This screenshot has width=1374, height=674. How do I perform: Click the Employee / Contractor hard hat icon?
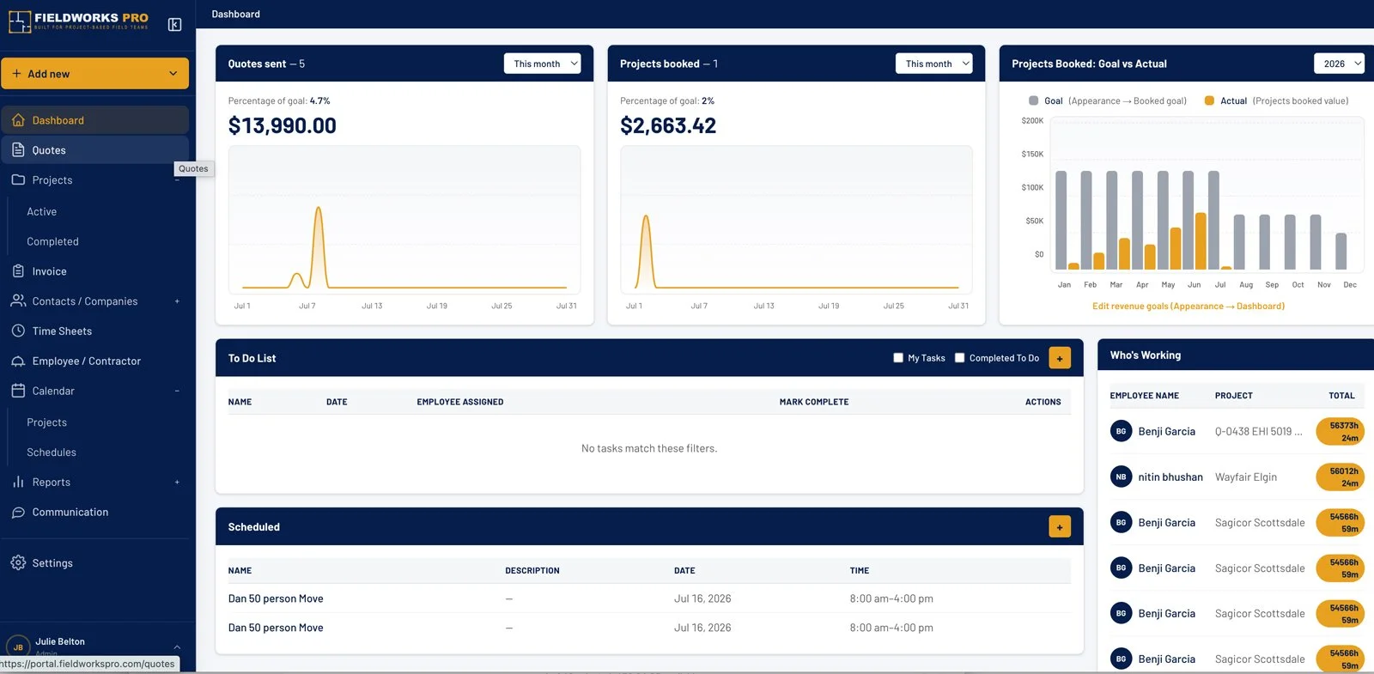pyautogui.click(x=18, y=361)
